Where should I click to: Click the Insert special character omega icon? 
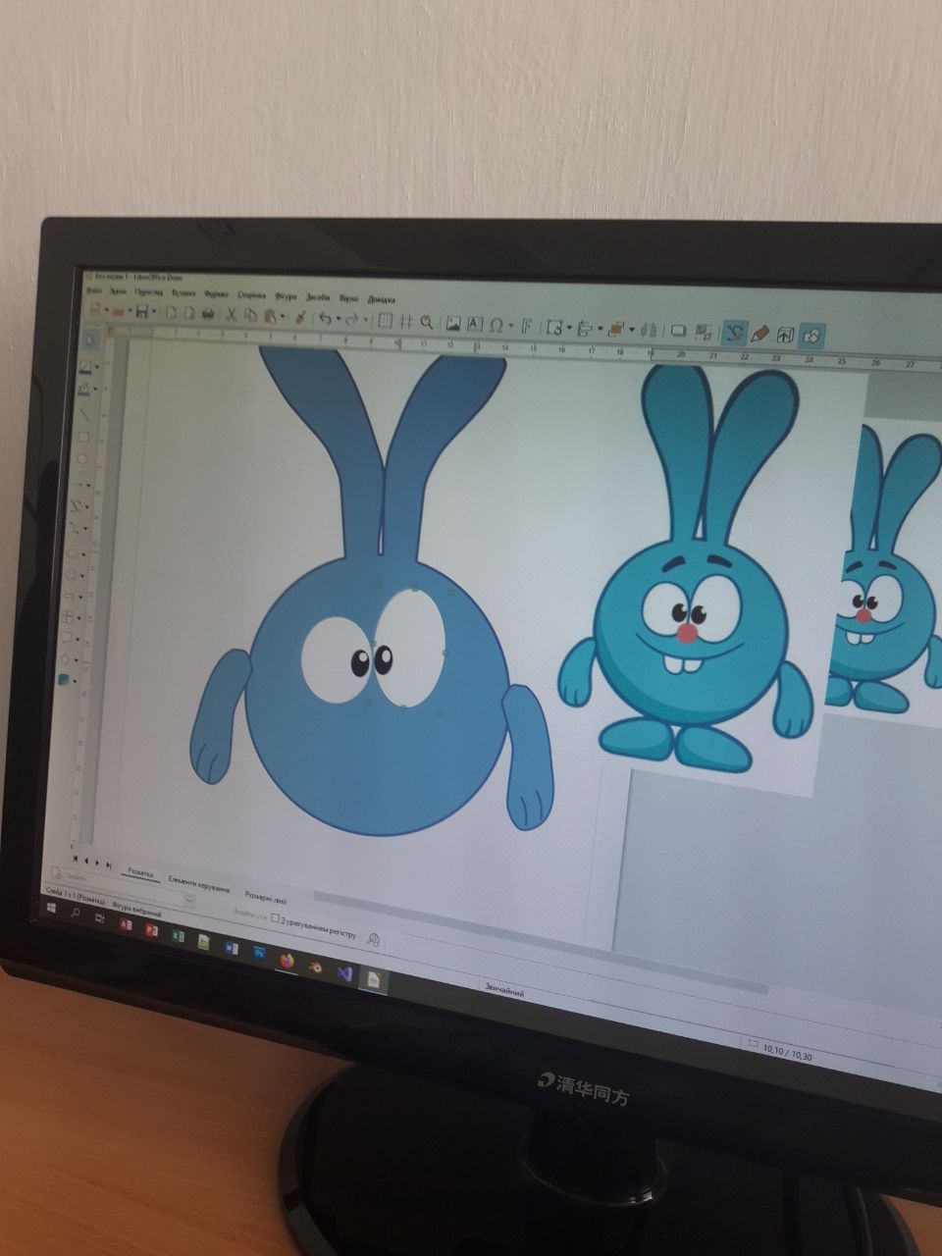(497, 325)
